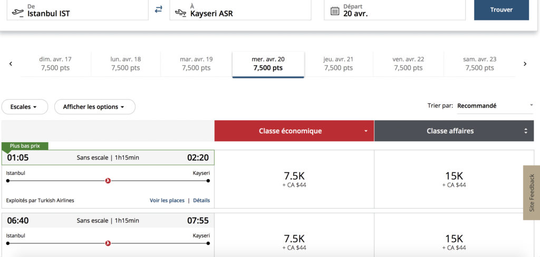Open the Départ 20 avr. date field
This screenshot has width=540, height=257.
[394, 10]
